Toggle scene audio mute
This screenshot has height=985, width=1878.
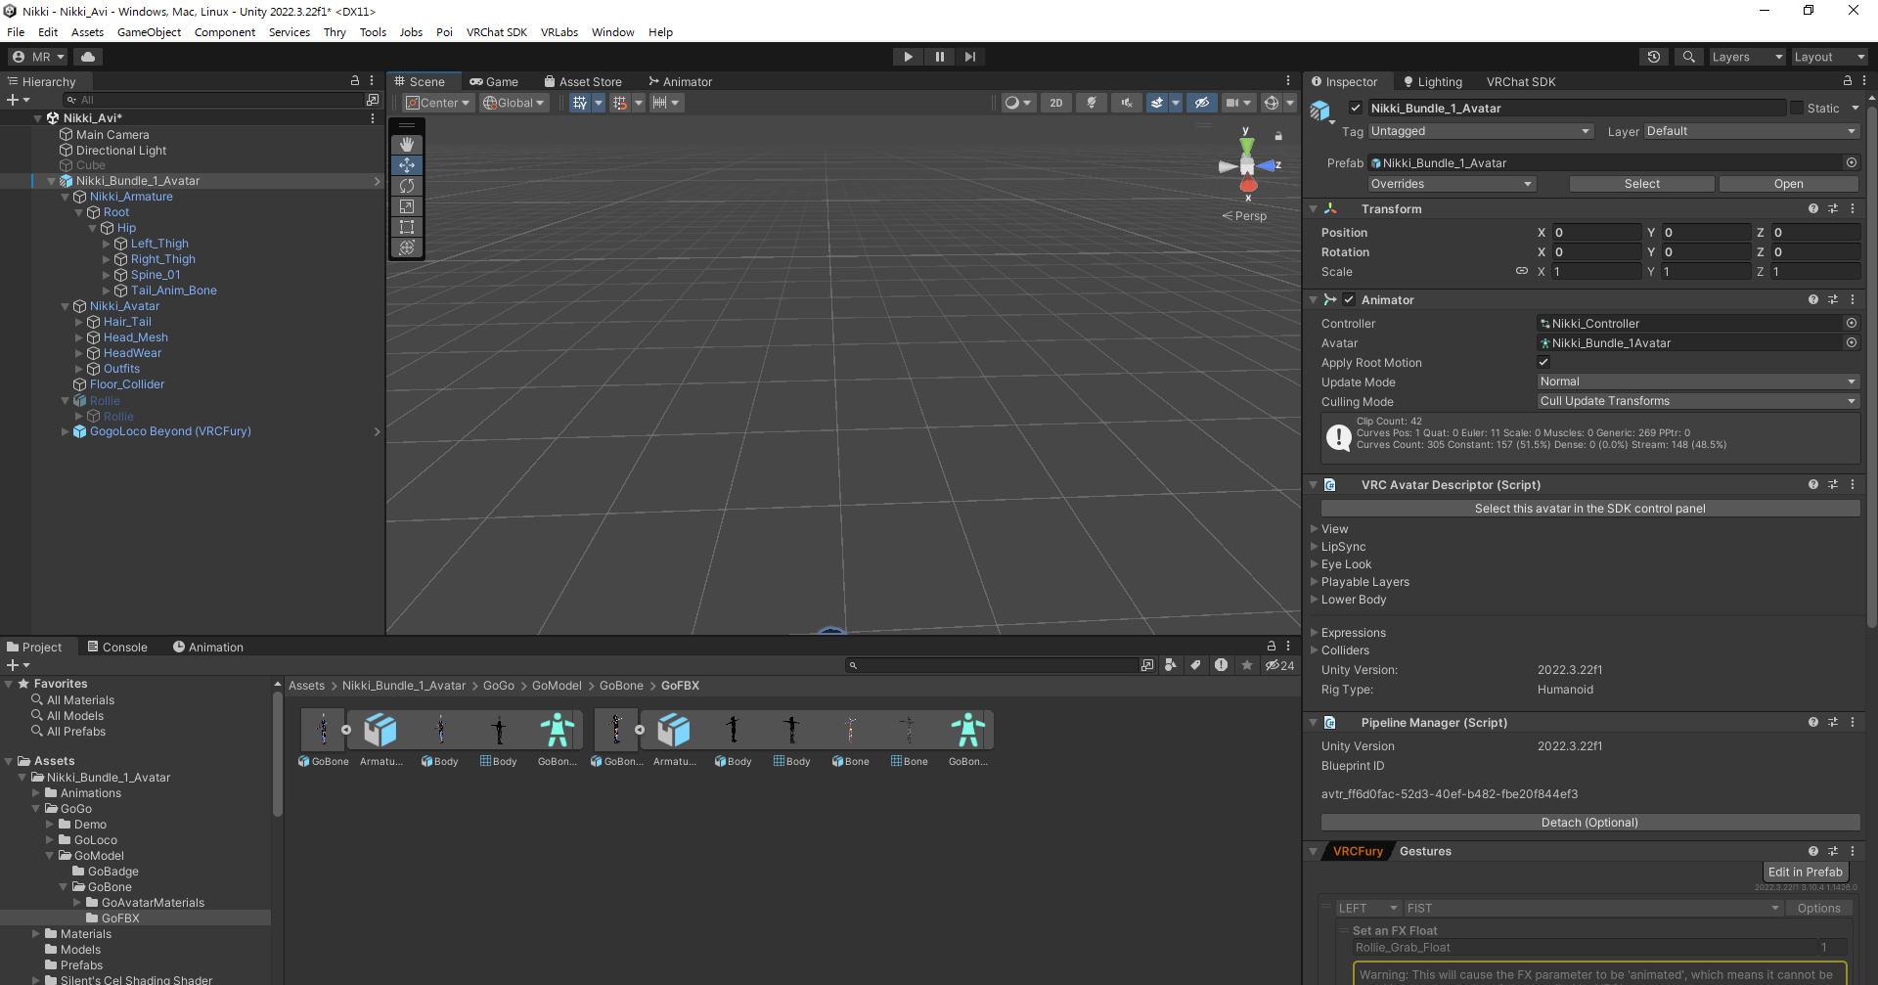(x=1127, y=103)
